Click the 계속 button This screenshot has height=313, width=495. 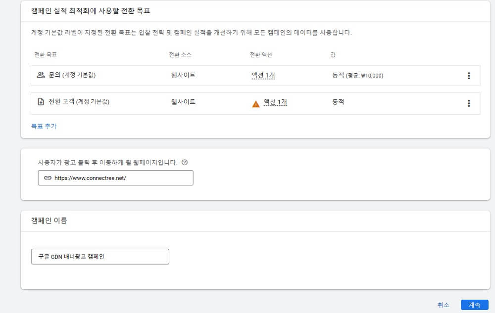pos(475,305)
